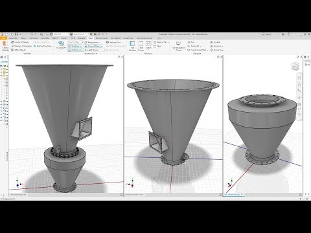Viewport: 311px width, 233px height.
Task: Switch to the Inspect ribbon tab
Action: tap(64, 38)
